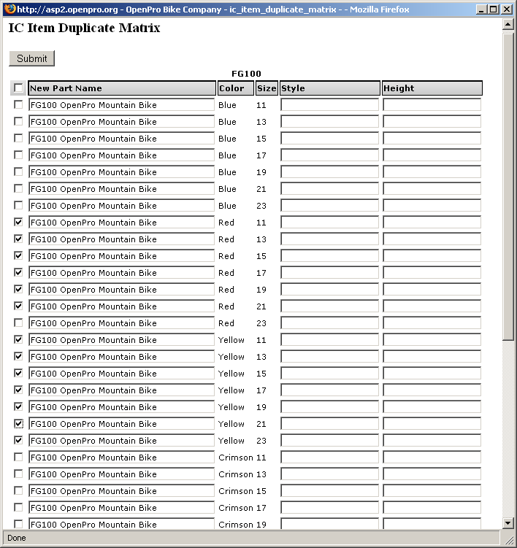Check the Crimson size 11 row checkbox
Image resolution: width=517 pixels, height=548 pixels.
tap(18, 458)
